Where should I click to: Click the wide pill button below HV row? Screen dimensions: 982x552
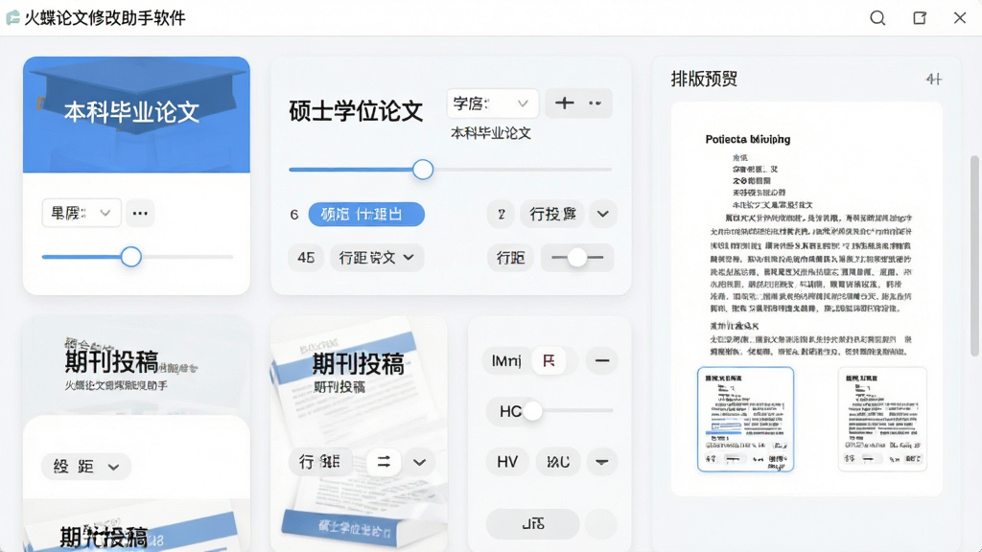point(533,524)
